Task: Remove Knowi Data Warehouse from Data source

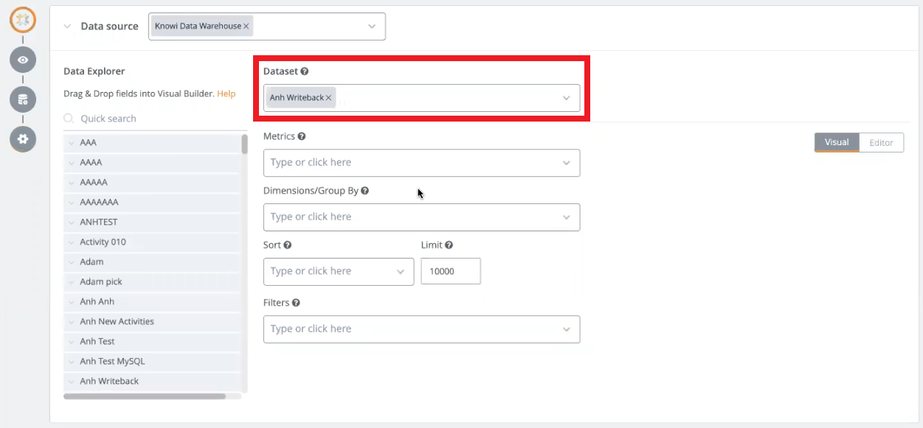Action: 246,26
